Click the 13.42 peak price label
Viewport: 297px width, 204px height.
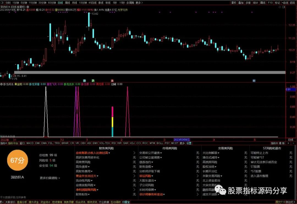coord(95,14)
